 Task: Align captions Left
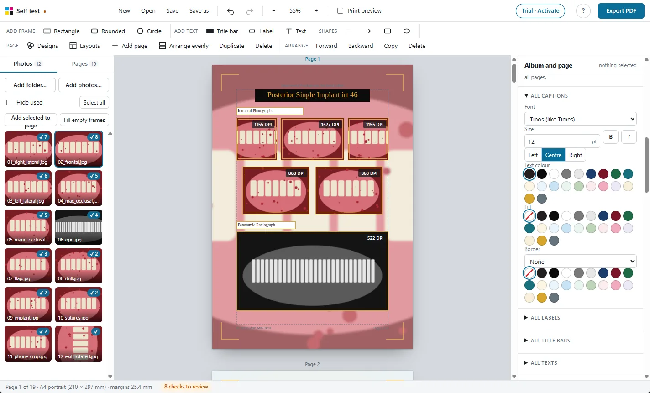click(x=533, y=155)
